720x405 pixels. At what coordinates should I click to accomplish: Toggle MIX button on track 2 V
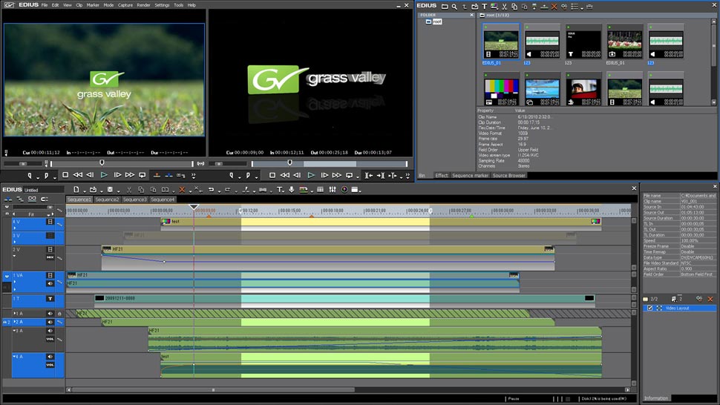pos(50,258)
